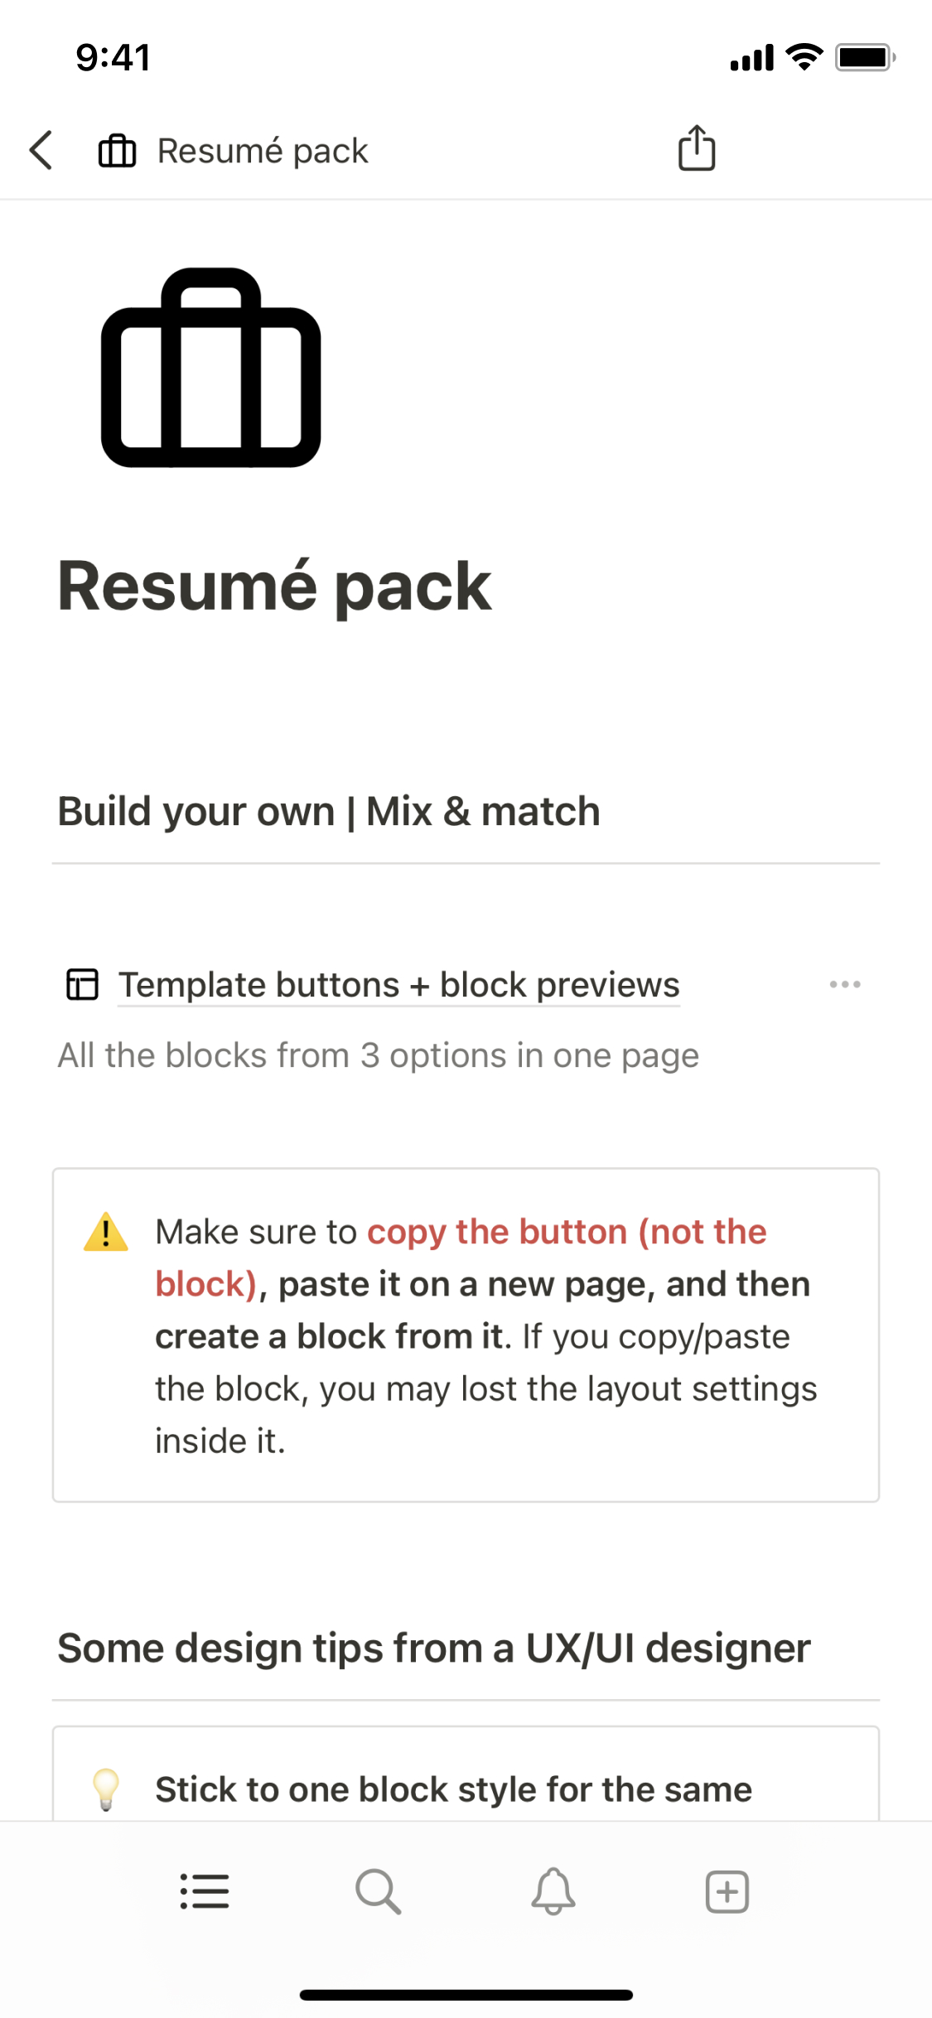Open search from bottom bar

[379, 1891]
